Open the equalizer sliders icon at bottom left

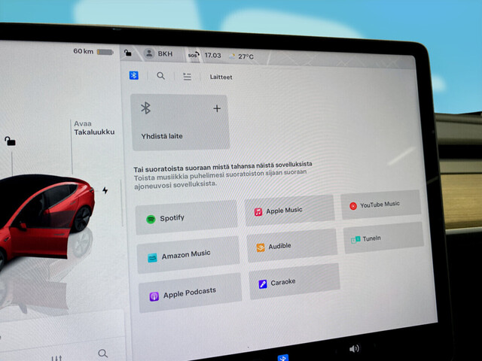[56, 358]
